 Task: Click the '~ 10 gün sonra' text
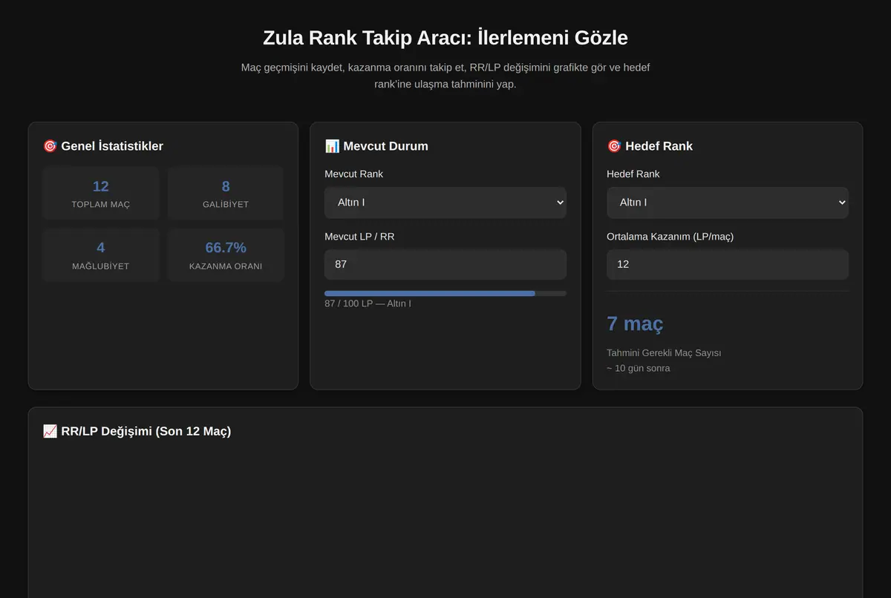[x=639, y=368]
